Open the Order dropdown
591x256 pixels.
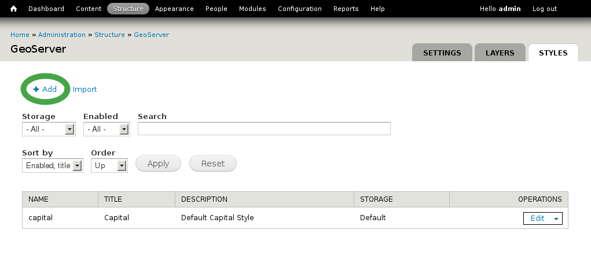[109, 166]
